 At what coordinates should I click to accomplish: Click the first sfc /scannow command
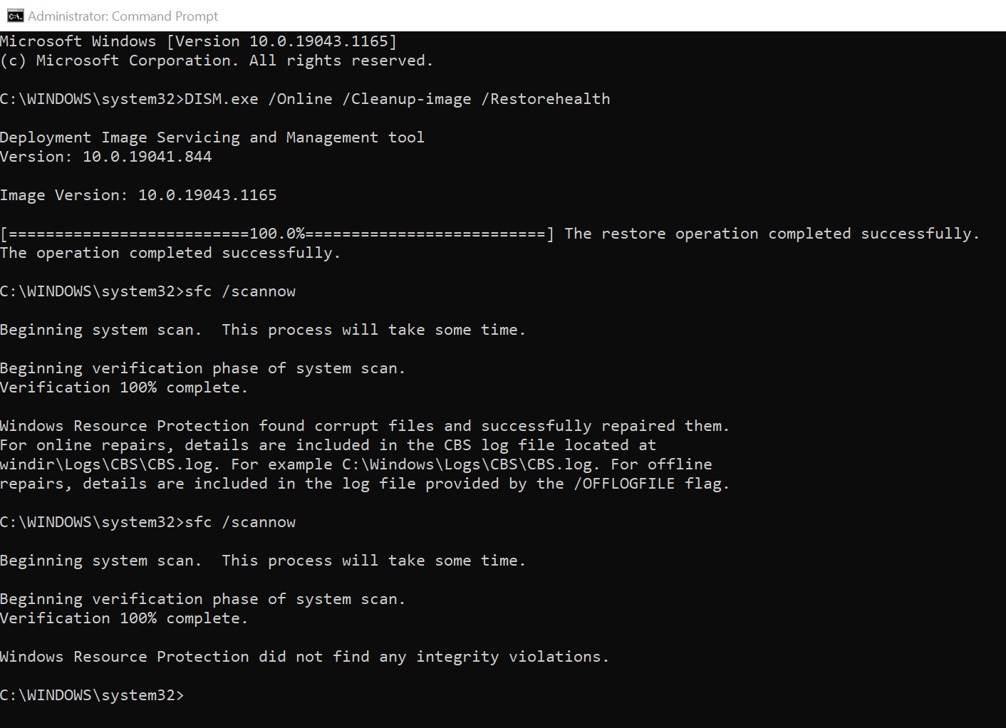point(240,291)
